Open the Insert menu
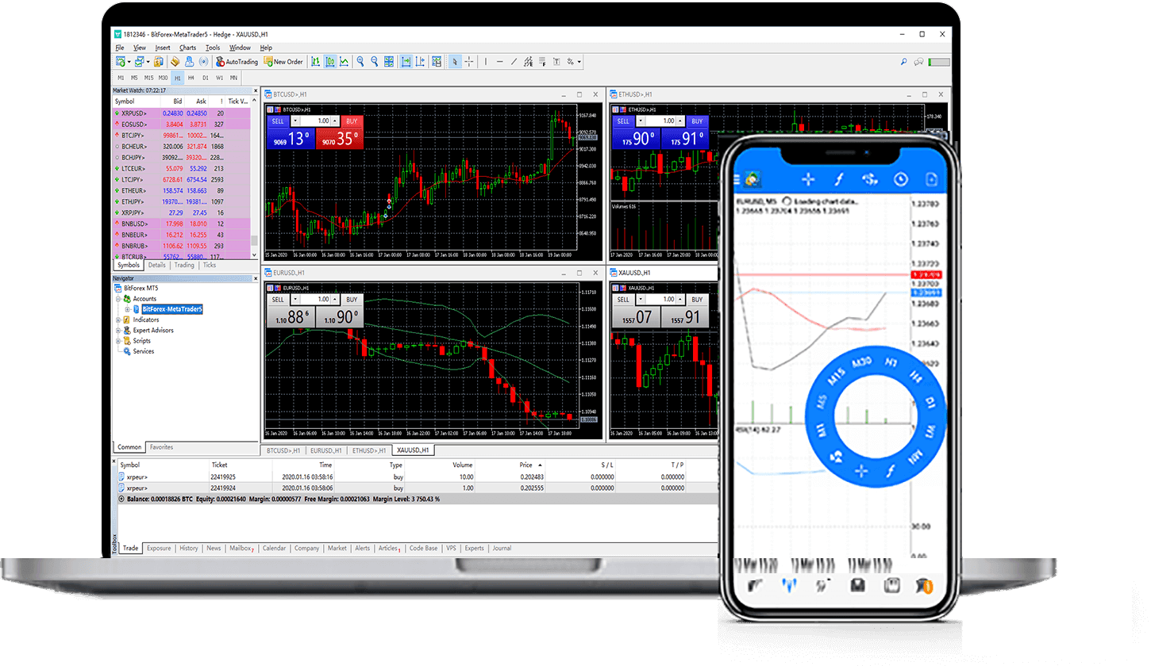The width and height of the screenshot is (1151, 666). click(x=163, y=48)
